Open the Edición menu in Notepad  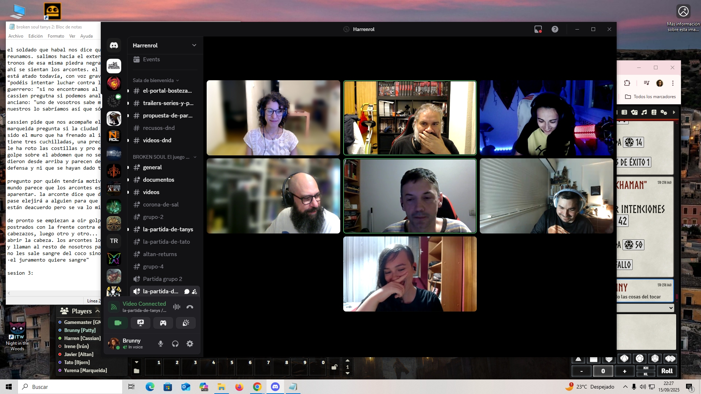point(35,36)
